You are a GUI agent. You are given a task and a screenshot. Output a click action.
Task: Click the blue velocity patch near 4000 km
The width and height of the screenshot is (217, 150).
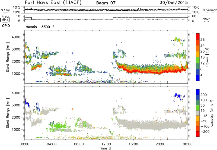tap(178, 95)
